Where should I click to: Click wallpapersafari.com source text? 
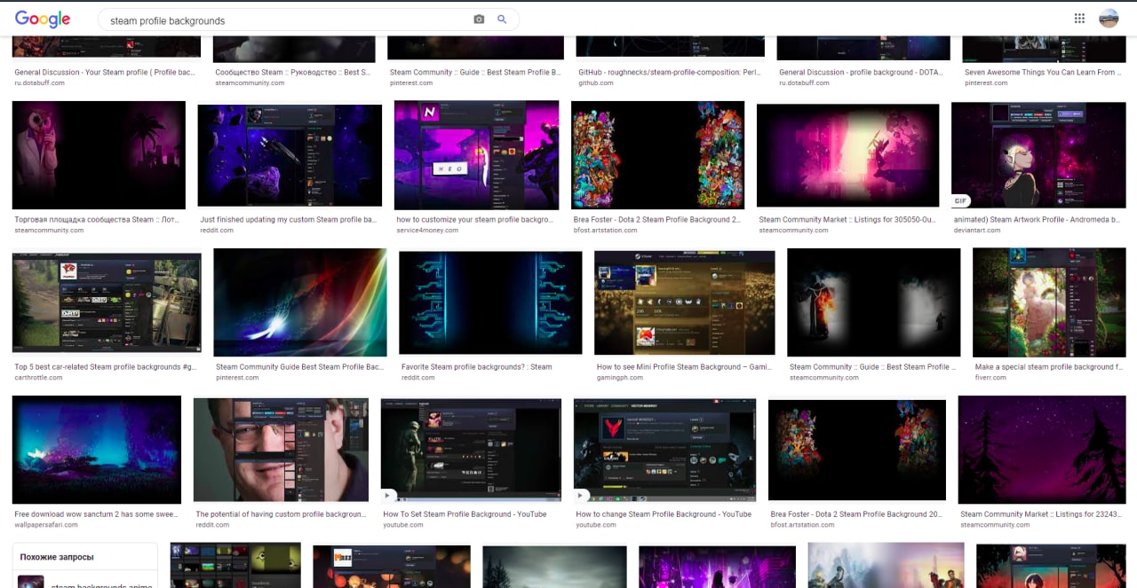point(46,524)
